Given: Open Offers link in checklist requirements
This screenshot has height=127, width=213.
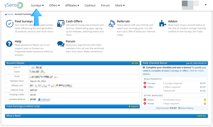Looking at the screenshot, I should click(151, 87).
